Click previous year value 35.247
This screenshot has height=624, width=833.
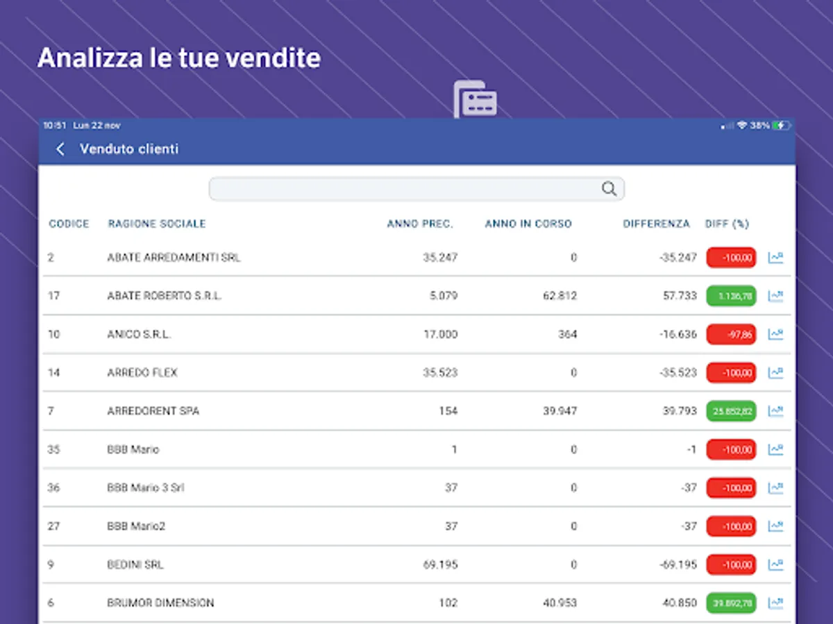(x=440, y=257)
